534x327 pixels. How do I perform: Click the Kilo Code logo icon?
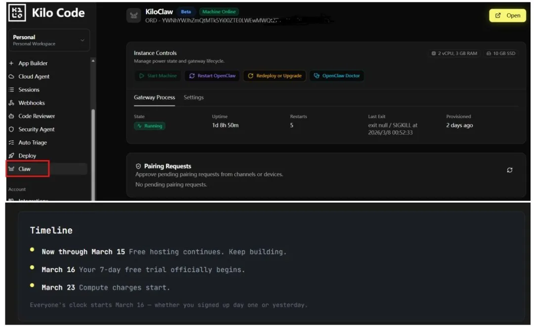(17, 13)
